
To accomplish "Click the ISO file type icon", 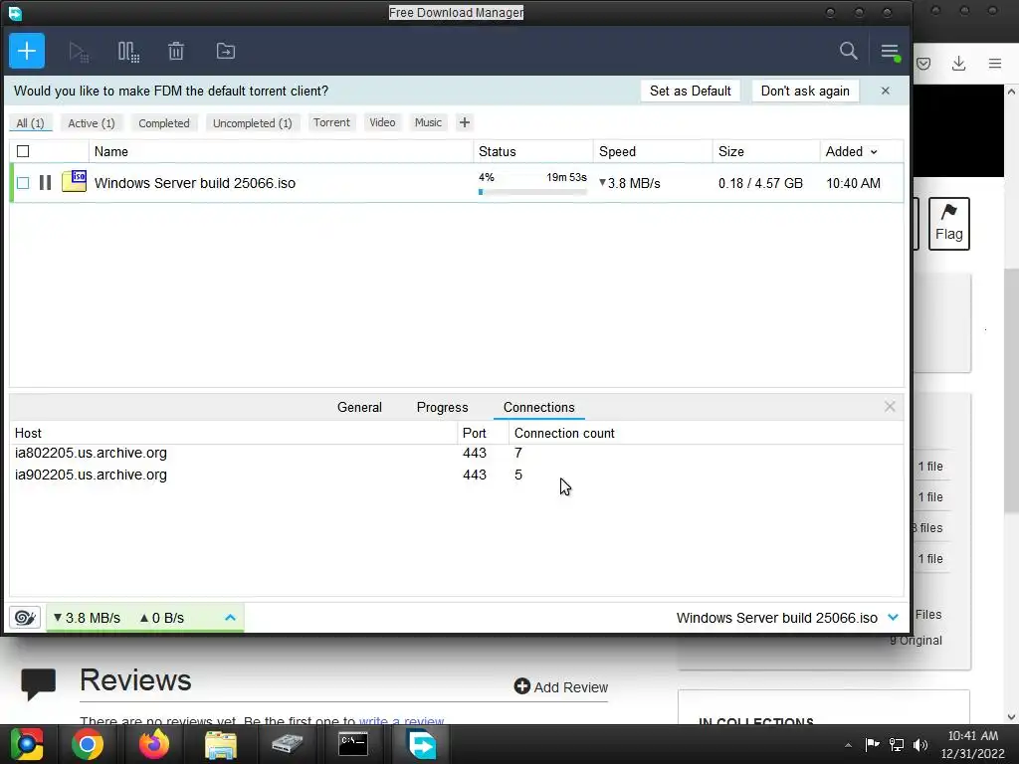I will (74, 181).
